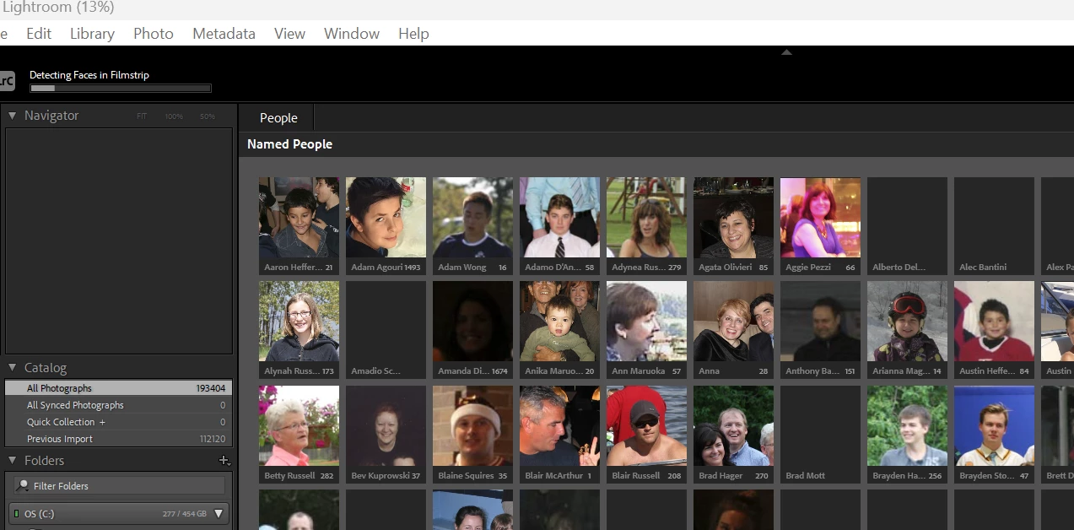Select Blair Russell person thumbnail
This screenshot has height=530, width=1074.
pyautogui.click(x=646, y=426)
